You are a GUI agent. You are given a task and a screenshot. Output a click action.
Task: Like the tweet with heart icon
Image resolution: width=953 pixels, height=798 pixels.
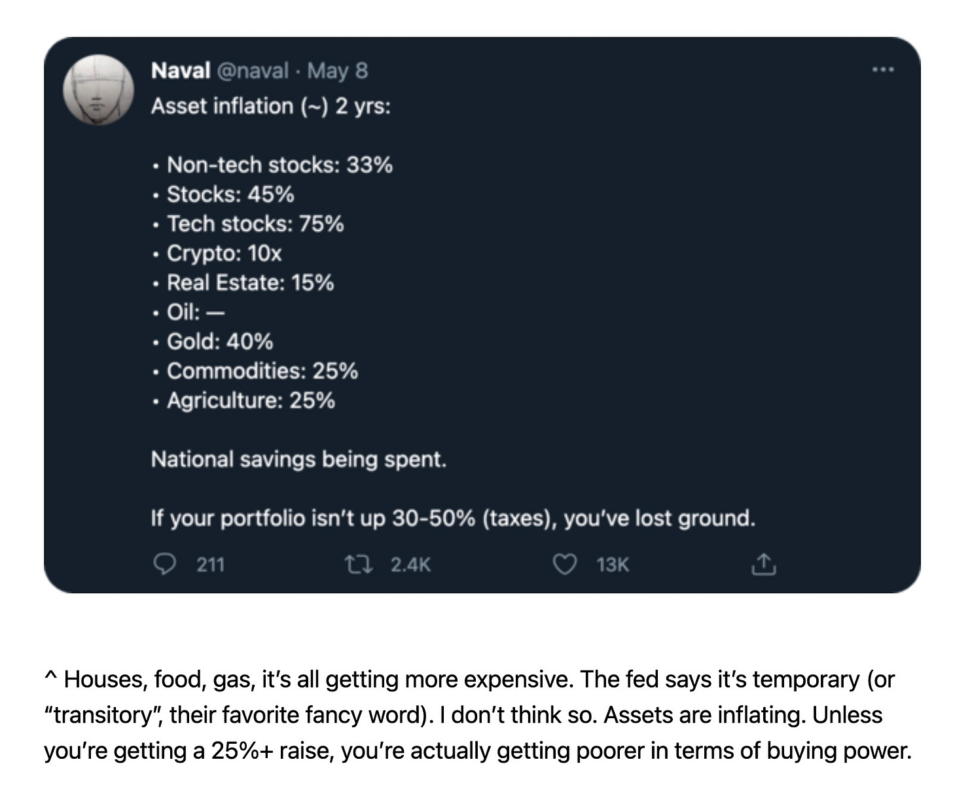pos(566,564)
